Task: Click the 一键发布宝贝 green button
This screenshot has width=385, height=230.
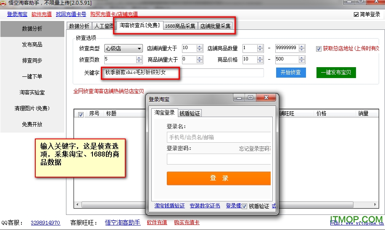Action: [x=336, y=73]
